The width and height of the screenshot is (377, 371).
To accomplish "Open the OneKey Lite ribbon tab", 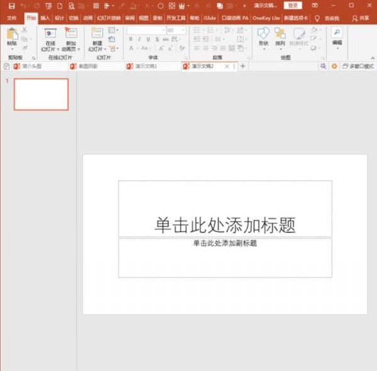I will 266,18.
